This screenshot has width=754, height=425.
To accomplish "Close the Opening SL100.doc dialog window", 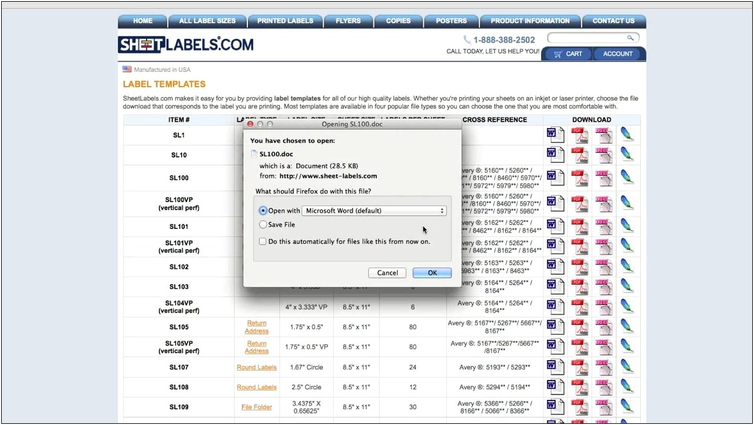I will coord(250,124).
